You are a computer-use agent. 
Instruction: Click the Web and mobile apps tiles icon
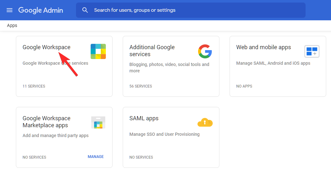(x=312, y=51)
